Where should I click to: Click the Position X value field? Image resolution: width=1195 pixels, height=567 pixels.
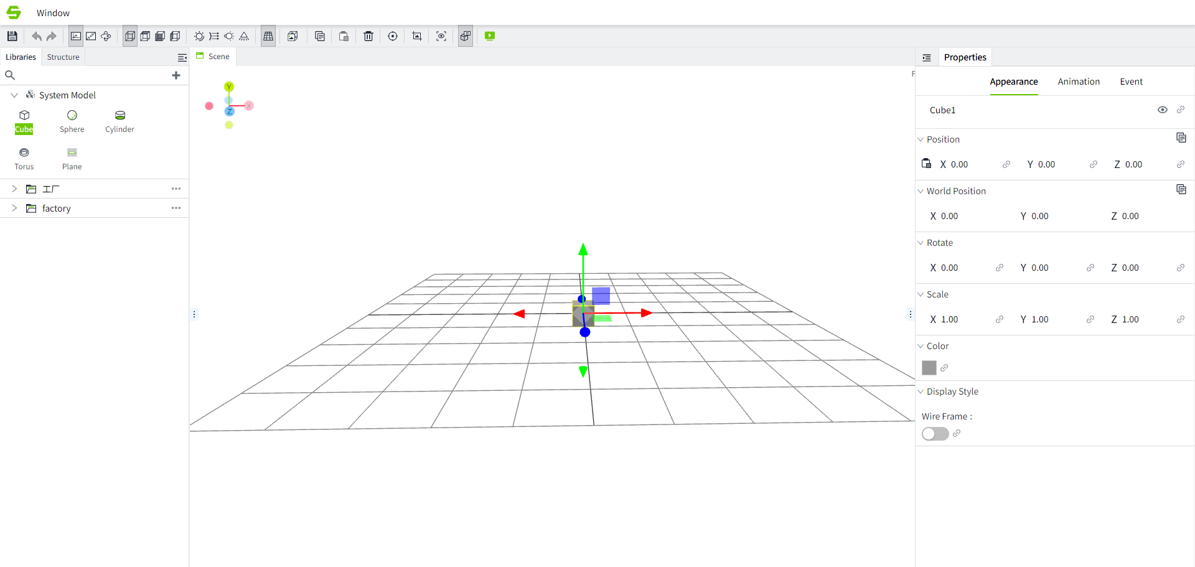pyautogui.click(x=959, y=164)
